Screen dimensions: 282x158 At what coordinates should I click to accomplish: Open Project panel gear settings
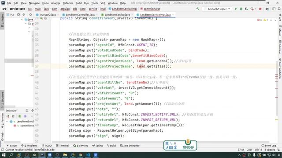(30, 14)
